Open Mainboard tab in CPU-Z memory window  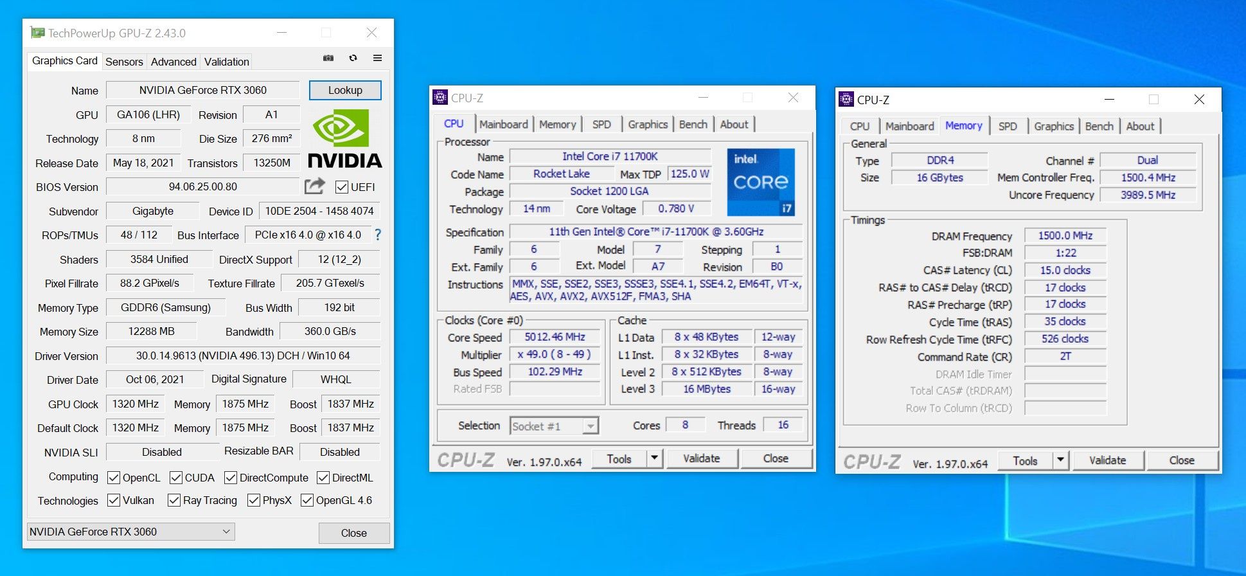[910, 126]
